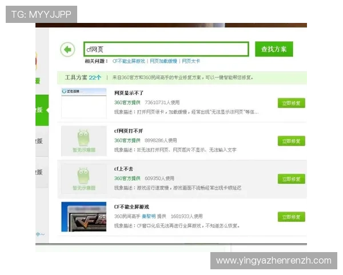Click the search box containing cf网页

click(166, 49)
